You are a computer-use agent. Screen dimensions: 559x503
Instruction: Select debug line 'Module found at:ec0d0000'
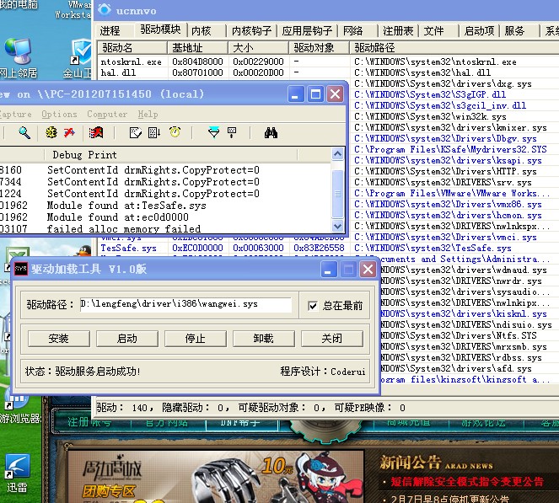pos(118,217)
